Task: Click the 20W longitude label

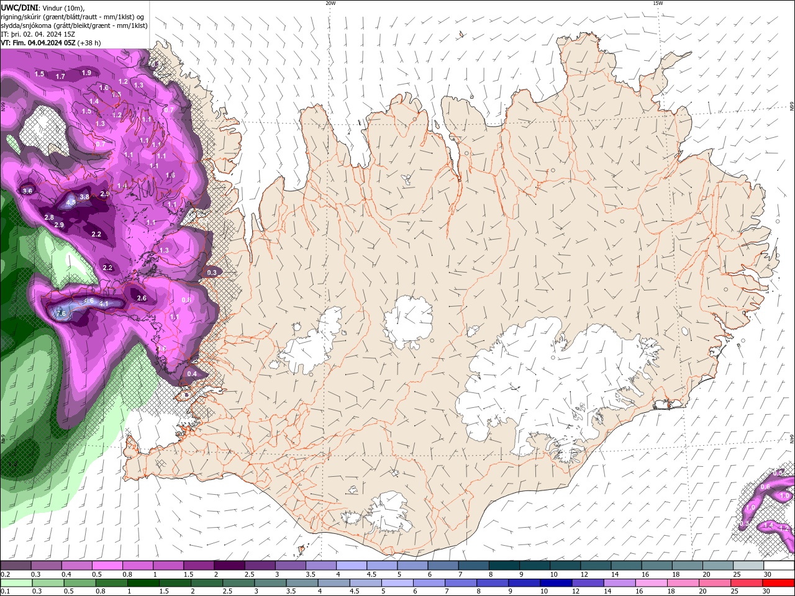Action: [330, 3]
